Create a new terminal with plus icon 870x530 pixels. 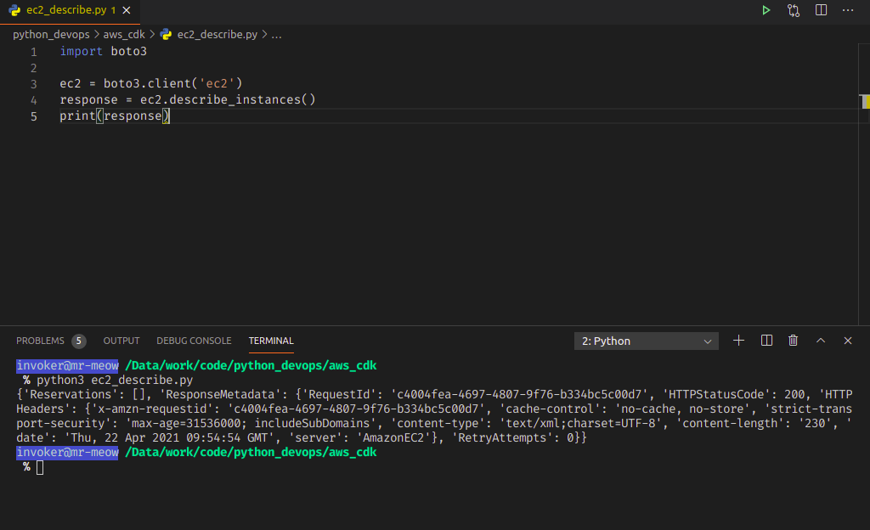pos(738,341)
